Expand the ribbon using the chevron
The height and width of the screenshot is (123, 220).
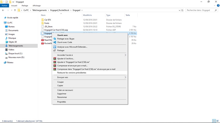pyautogui.click(x=215, y=5)
